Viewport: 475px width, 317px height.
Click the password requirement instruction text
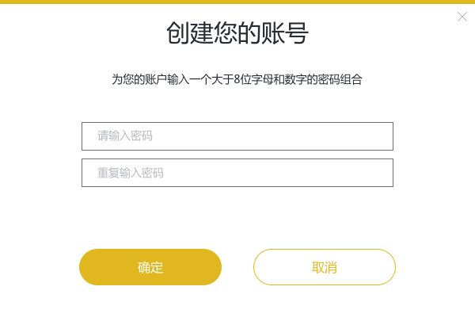pyautogui.click(x=237, y=79)
